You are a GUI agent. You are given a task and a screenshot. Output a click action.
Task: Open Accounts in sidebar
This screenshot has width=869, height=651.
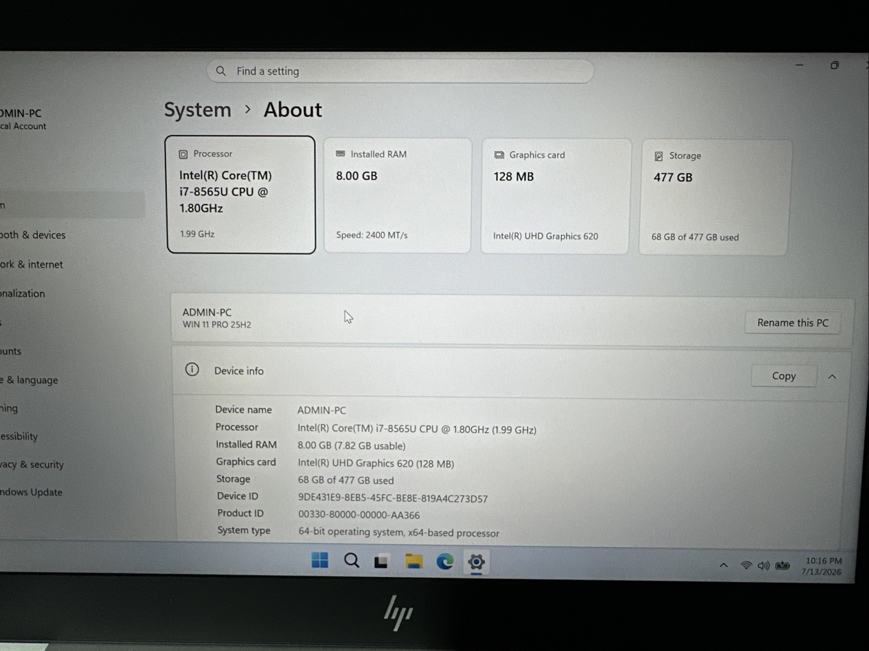pyautogui.click(x=11, y=351)
